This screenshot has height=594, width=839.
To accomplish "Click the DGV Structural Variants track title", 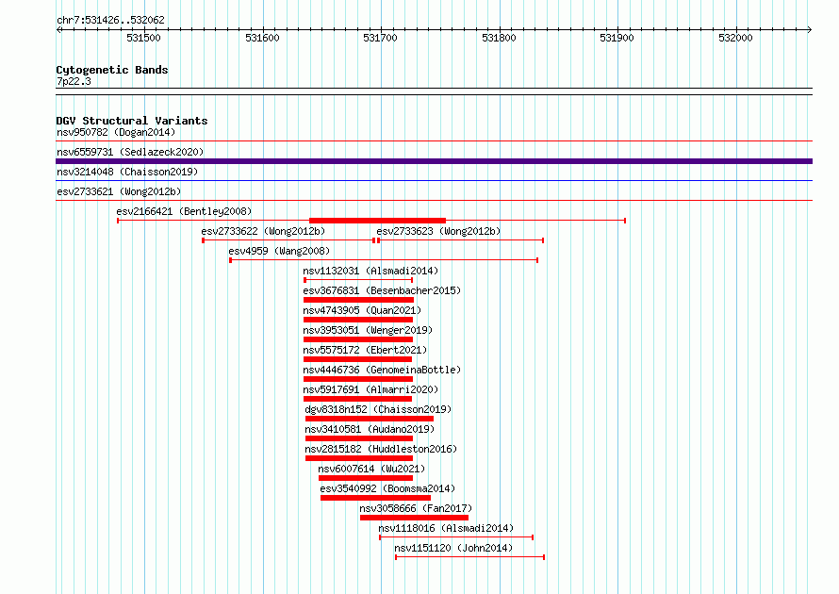I will [x=132, y=121].
